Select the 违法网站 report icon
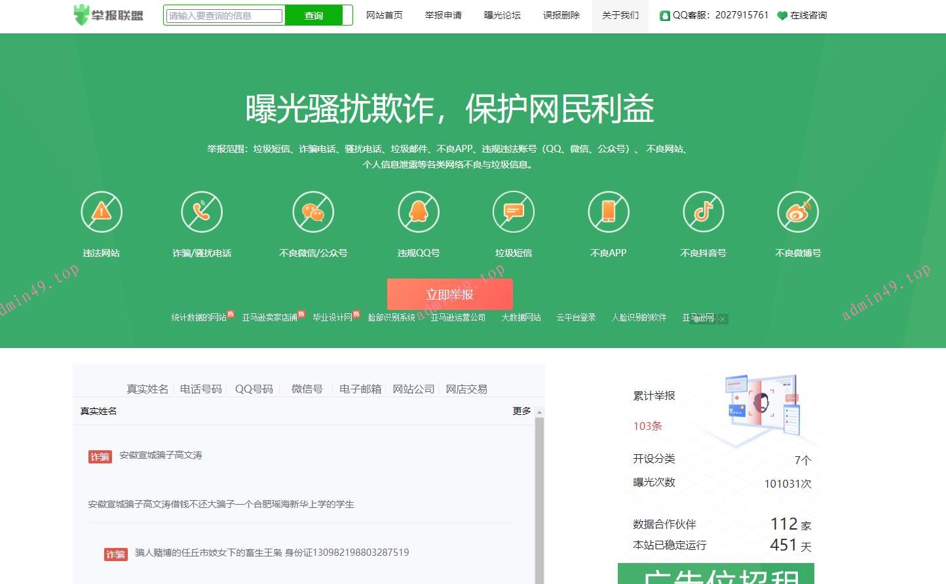This screenshot has width=946, height=584. pos(102,211)
